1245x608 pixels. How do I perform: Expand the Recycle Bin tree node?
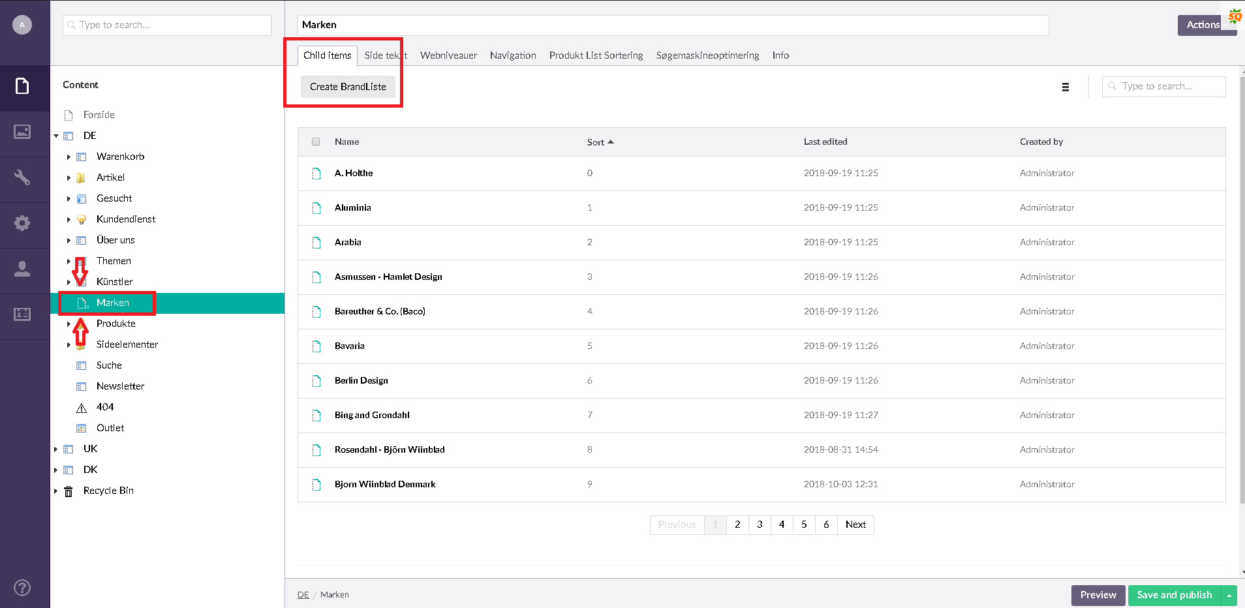tap(55, 491)
